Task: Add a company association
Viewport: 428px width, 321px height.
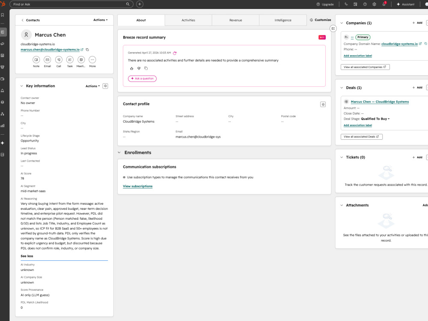Action: point(417,23)
